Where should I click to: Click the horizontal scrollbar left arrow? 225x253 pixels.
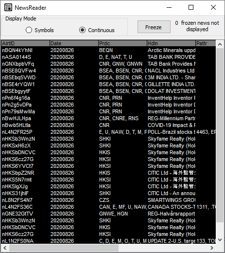[5, 248]
